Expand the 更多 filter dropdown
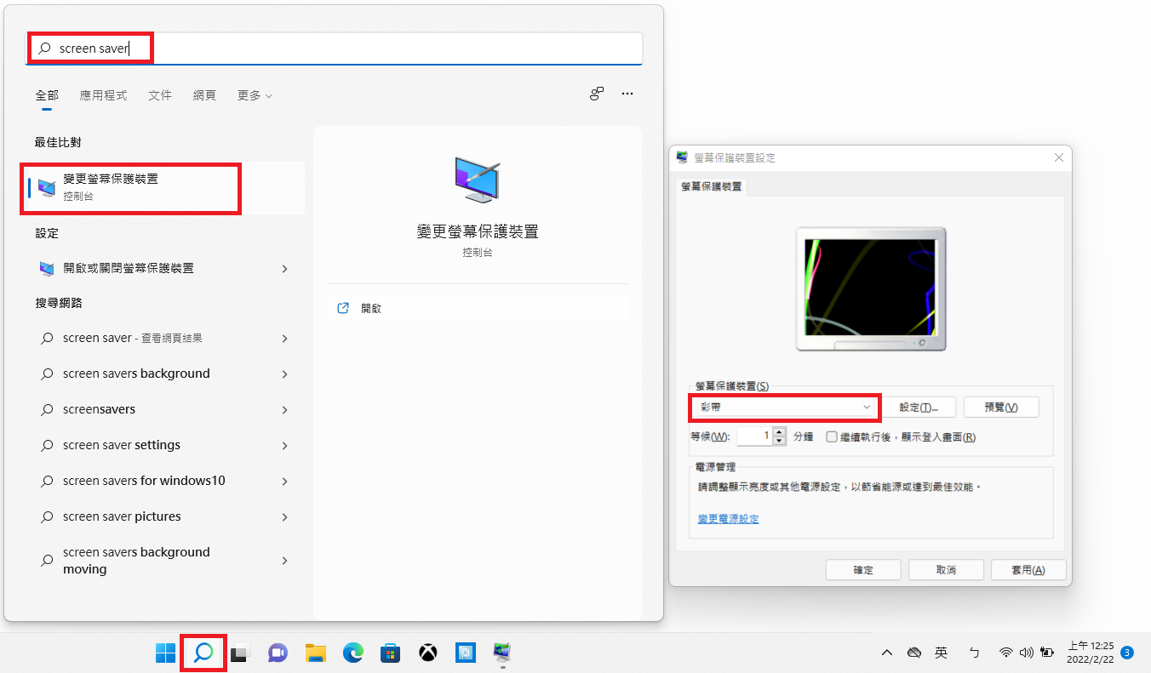Screen dimensions: 1151x673 [x=255, y=96]
